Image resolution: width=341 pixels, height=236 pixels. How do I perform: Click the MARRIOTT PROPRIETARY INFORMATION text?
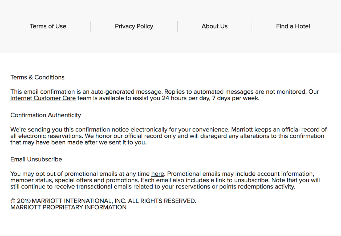click(68, 207)
